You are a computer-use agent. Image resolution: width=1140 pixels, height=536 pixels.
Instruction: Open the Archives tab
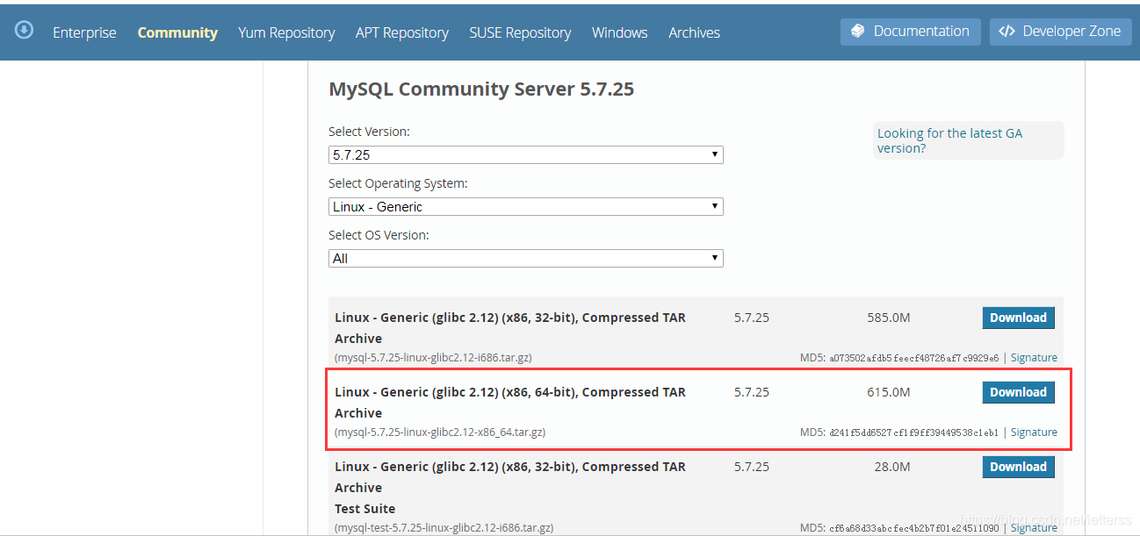pos(694,32)
